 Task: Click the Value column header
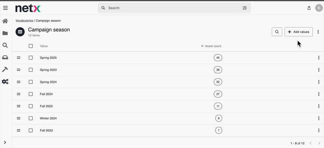click(x=44, y=46)
